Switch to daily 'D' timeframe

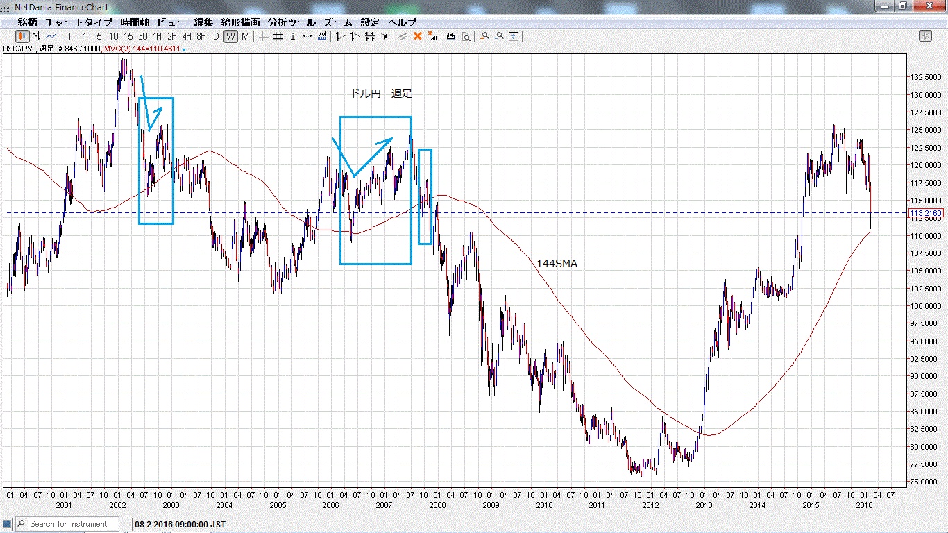[x=216, y=36]
